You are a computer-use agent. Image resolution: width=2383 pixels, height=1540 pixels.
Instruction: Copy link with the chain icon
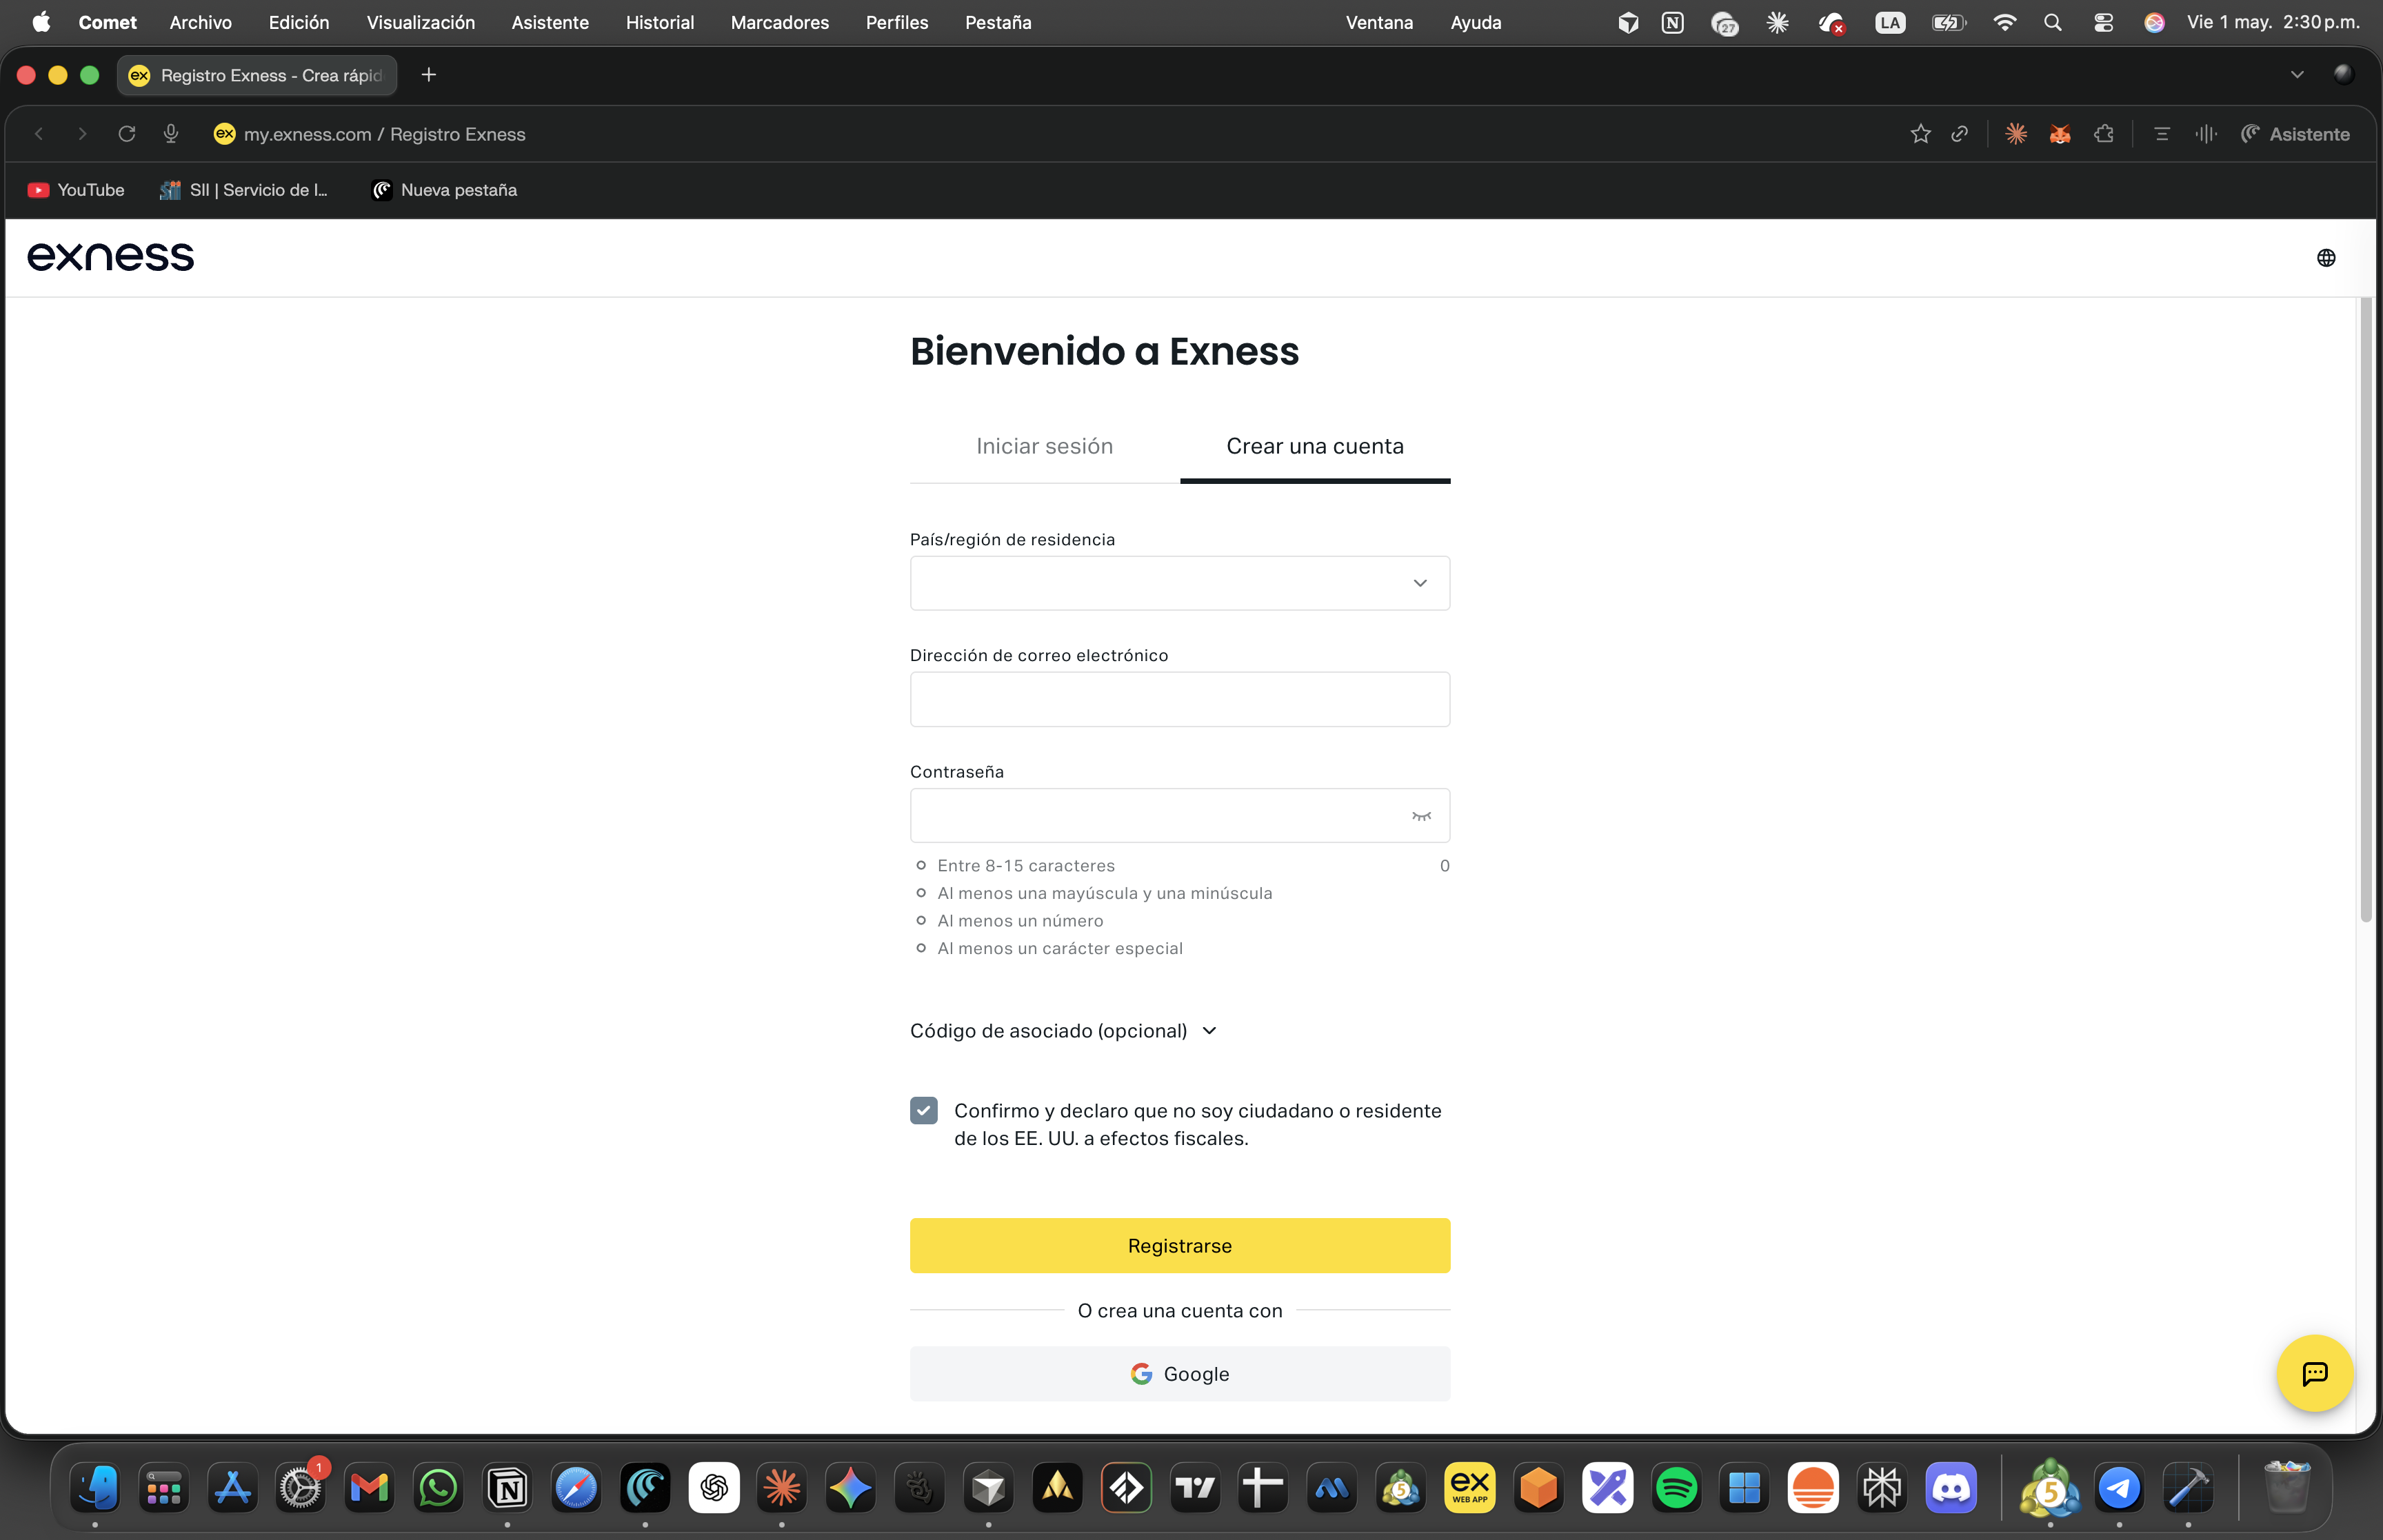tap(1960, 134)
